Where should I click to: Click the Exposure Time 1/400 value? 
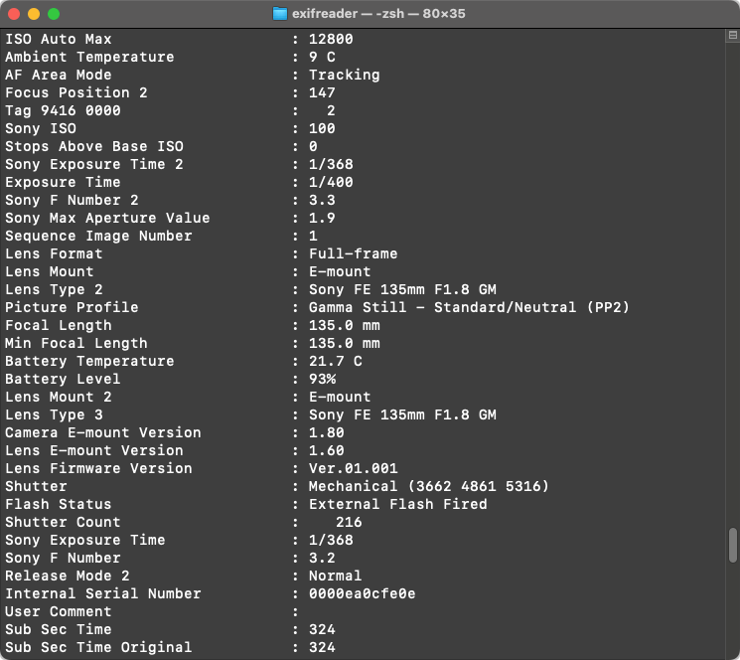[x=331, y=182]
